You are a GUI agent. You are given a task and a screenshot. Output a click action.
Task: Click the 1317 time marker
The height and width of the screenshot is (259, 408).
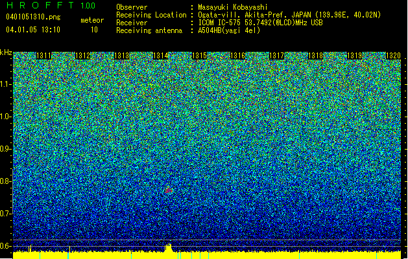(276, 56)
